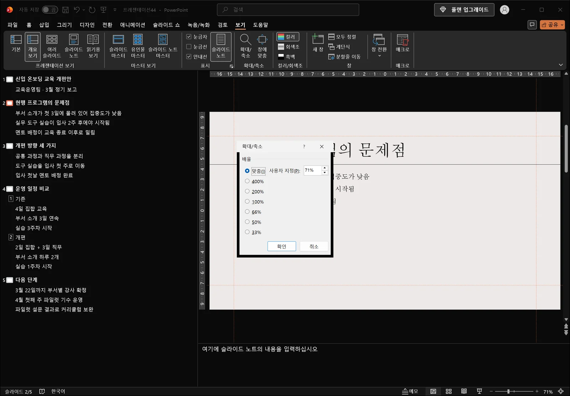
Task: Open the Design (디자인) tab
Action: coord(87,25)
